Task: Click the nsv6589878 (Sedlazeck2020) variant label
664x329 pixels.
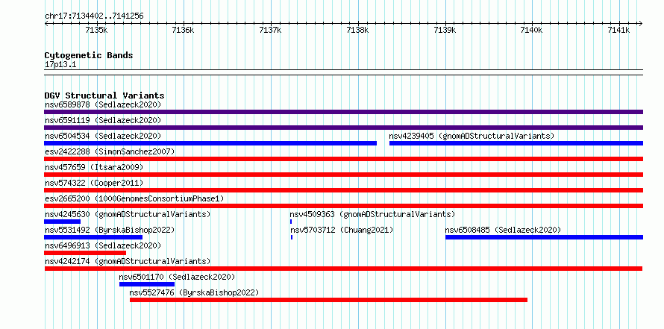Action: (x=103, y=104)
